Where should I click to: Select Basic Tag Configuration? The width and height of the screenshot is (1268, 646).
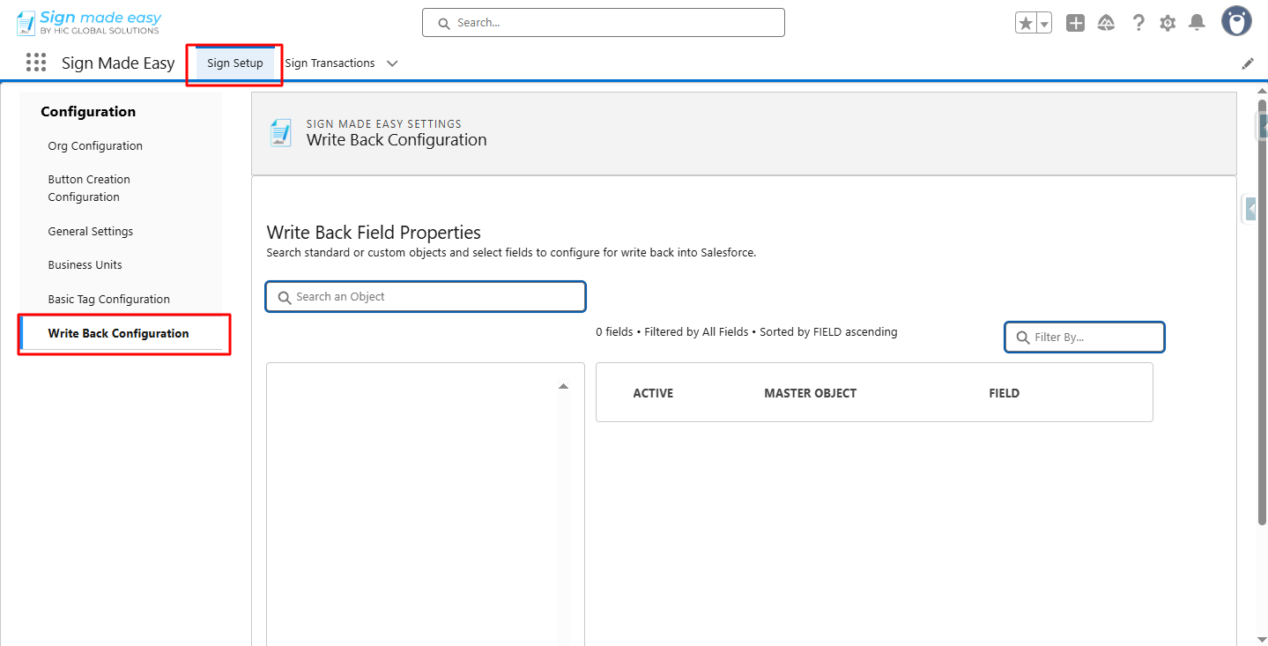tap(108, 300)
